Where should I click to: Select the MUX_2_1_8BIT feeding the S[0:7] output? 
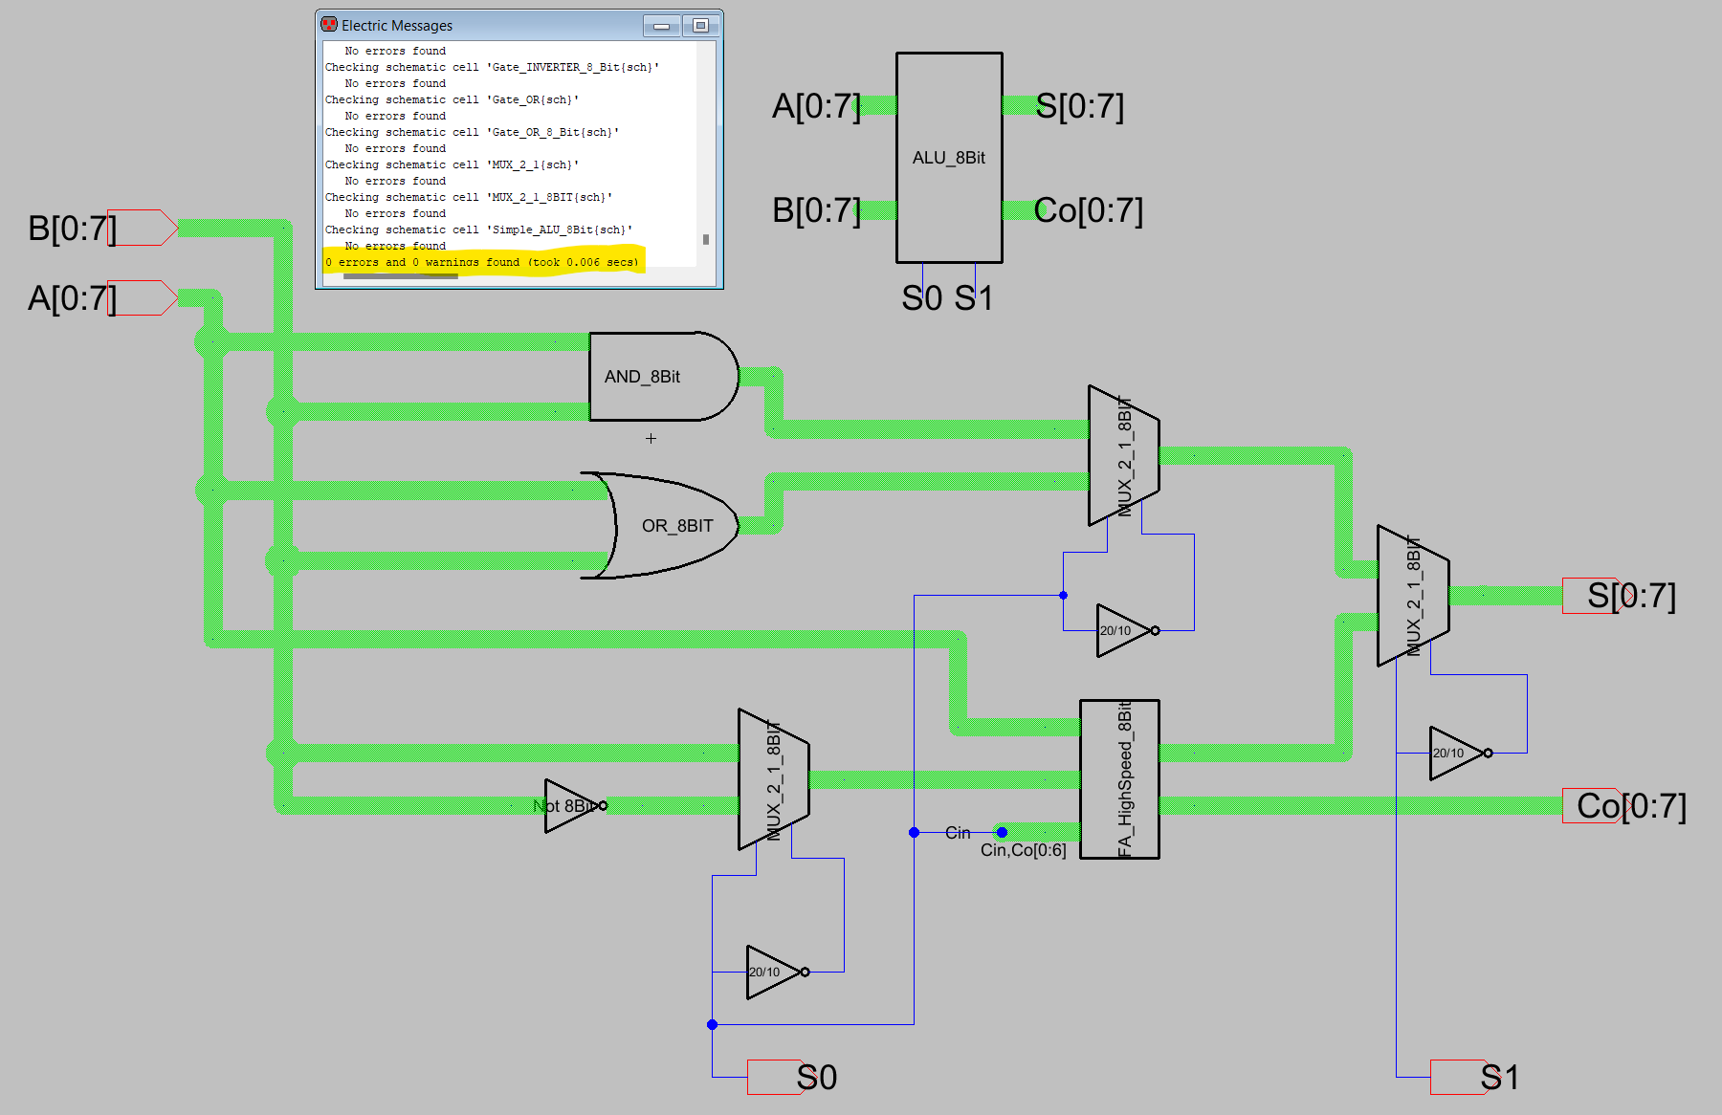tap(1412, 595)
